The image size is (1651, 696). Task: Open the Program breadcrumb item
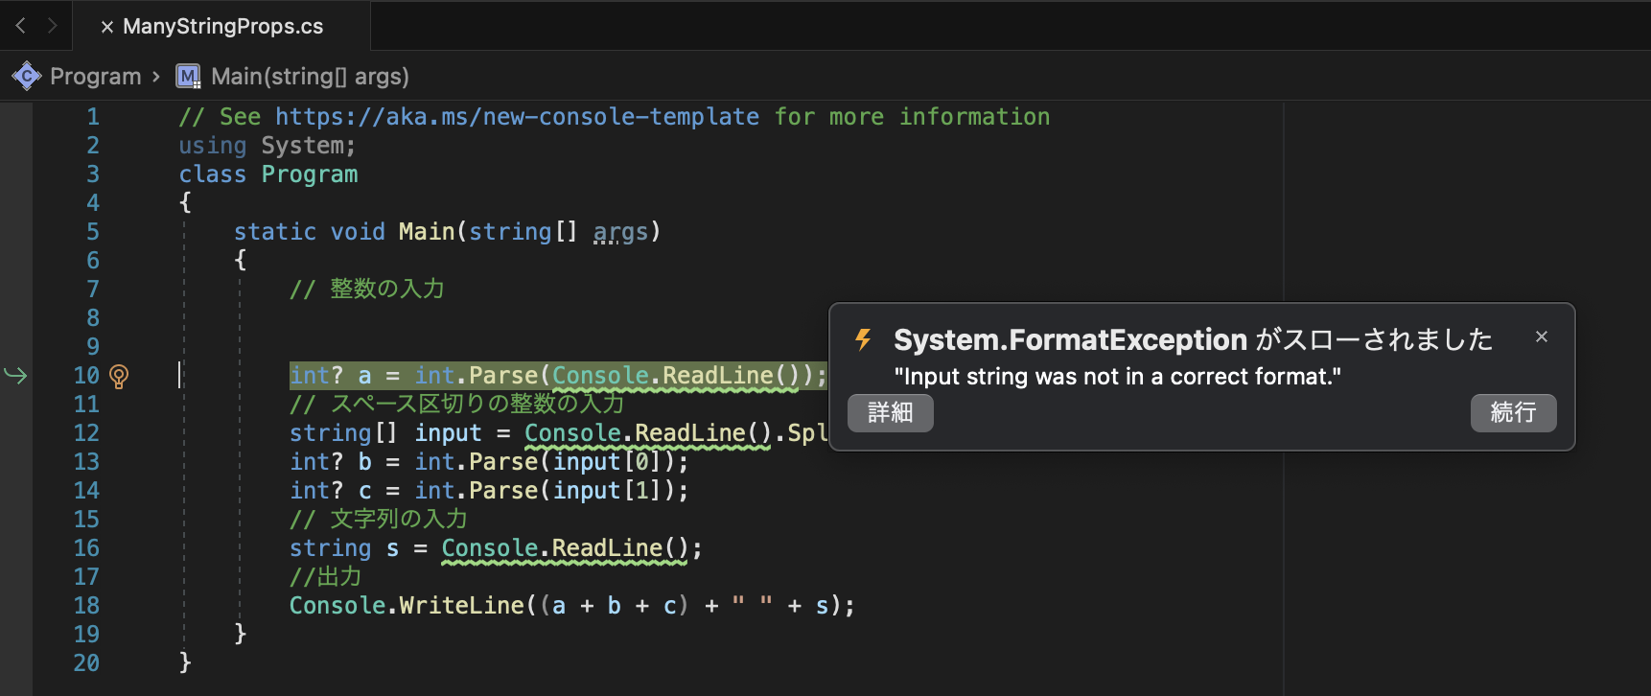(95, 76)
